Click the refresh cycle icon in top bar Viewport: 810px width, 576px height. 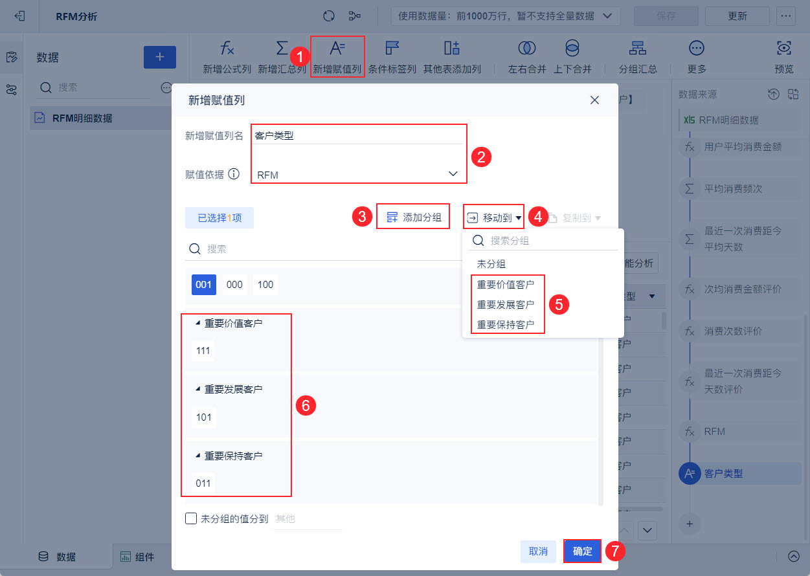329,16
